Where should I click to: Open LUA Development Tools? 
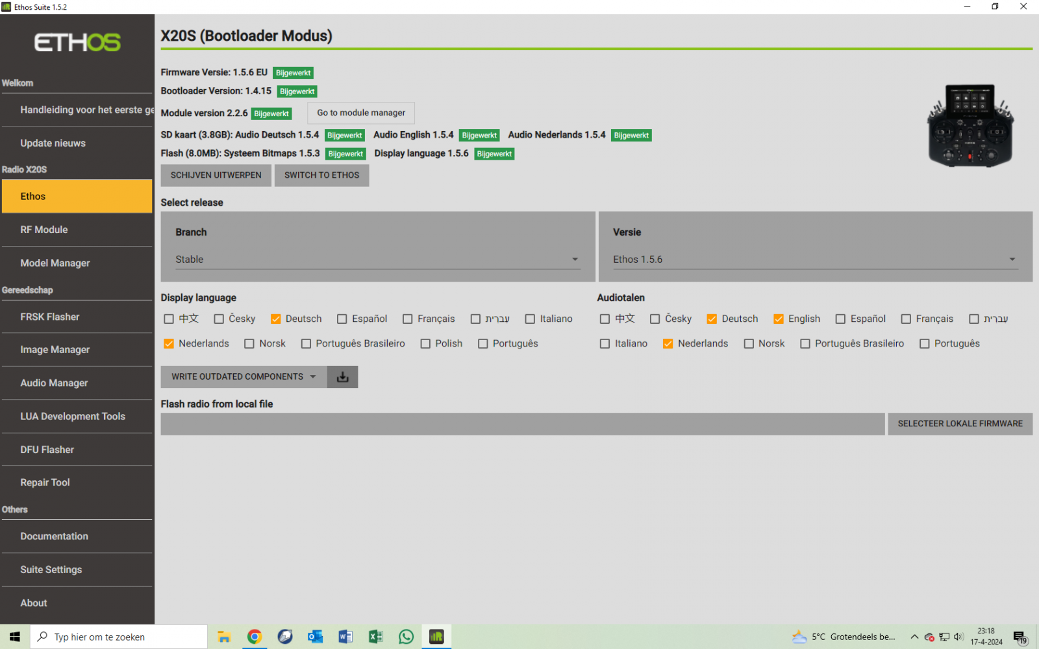[x=77, y=416]
